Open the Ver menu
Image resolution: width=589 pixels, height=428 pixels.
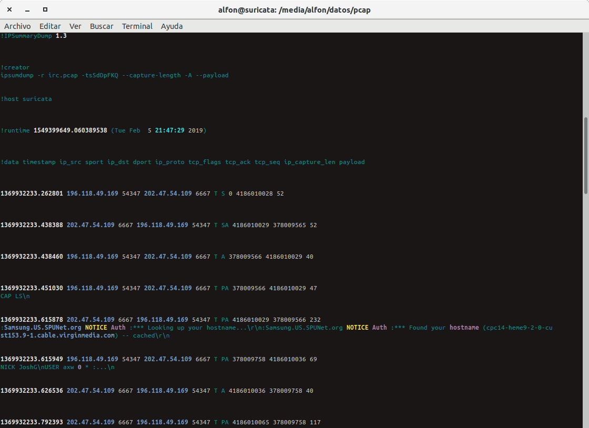point(75,26)
